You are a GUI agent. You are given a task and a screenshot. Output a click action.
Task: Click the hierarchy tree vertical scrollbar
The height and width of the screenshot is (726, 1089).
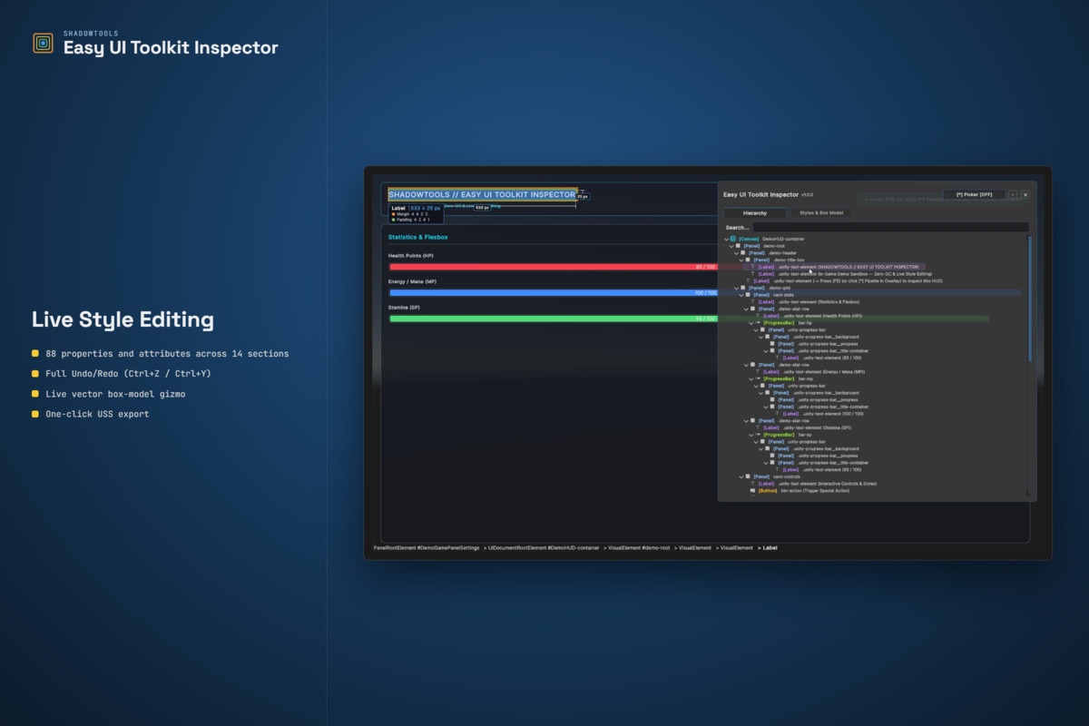pyautogui.click(x=1029, y=299)
